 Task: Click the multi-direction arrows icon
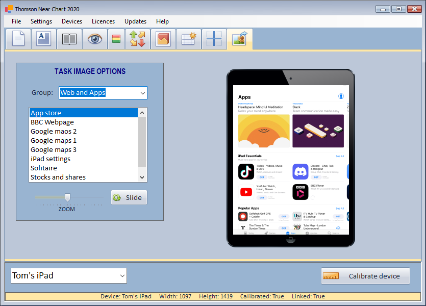pos(137,39)
